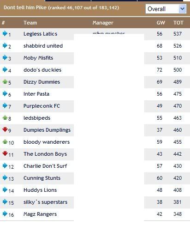Click the blue arrow beside rank 1
Screen dimensions: 190x226
[x=5, y=33]
